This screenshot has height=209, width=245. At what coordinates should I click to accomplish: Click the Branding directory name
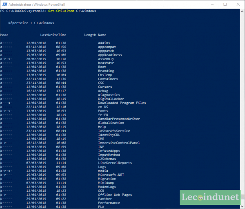pyautogui.click(x=106, y=71)
